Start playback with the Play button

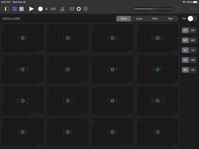[x=32, y=9]
